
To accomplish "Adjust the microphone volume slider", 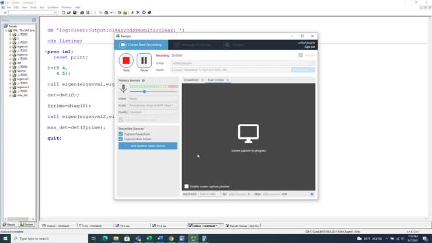I will tap(144, 91).
